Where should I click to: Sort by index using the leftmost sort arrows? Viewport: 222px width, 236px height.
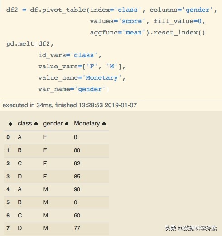10,124
